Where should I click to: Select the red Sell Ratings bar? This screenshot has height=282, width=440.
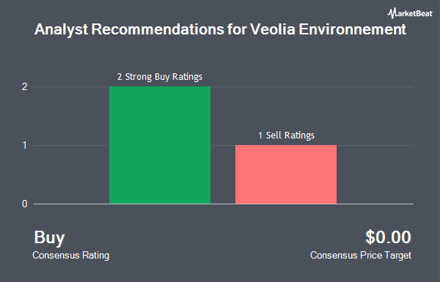(x=286, y=174)
